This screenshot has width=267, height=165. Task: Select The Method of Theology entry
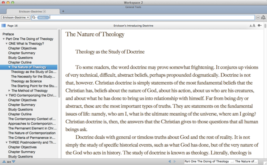pyautogui.click(x=29, y=90)
